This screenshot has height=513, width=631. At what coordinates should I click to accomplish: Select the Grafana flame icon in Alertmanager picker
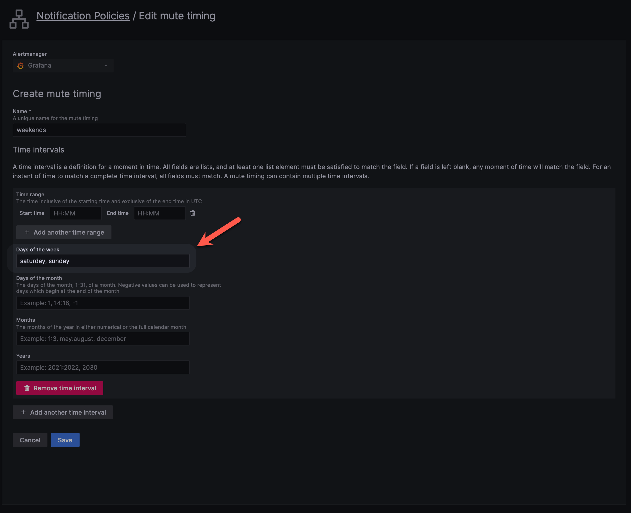coord(21,66)
